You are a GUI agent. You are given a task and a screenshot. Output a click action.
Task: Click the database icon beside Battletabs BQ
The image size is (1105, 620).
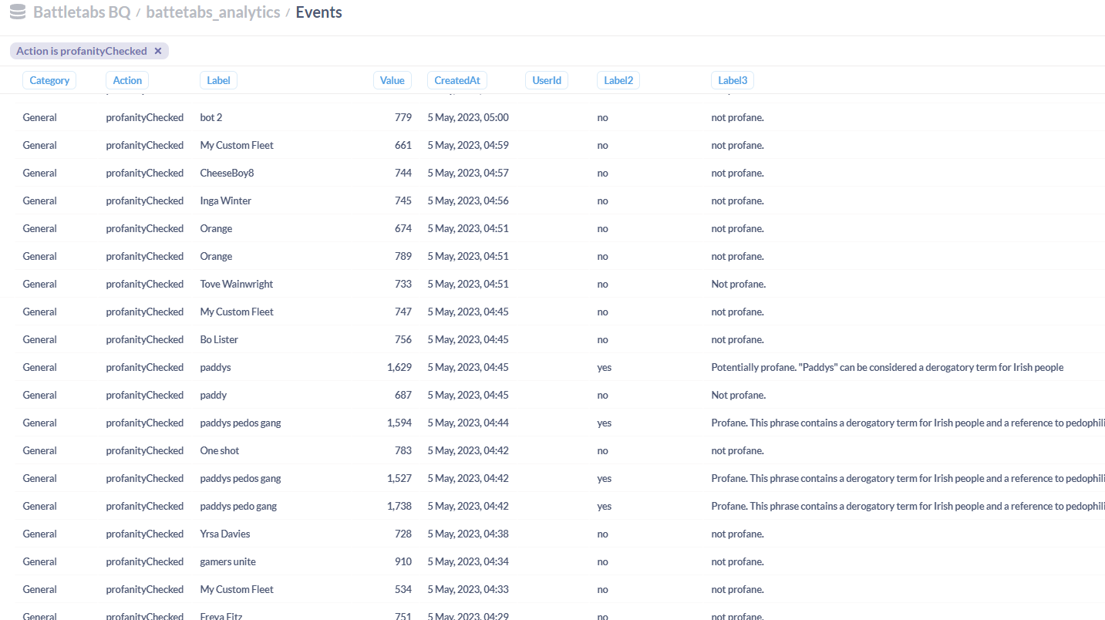click(18, 12)
